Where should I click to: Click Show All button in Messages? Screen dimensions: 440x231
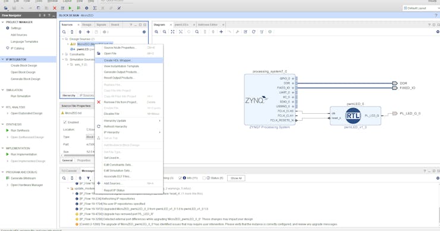click(x=236, y=178)
